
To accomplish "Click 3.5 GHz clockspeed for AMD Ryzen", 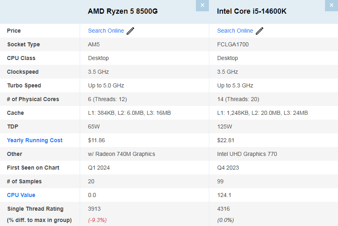I will coord(98,72).
